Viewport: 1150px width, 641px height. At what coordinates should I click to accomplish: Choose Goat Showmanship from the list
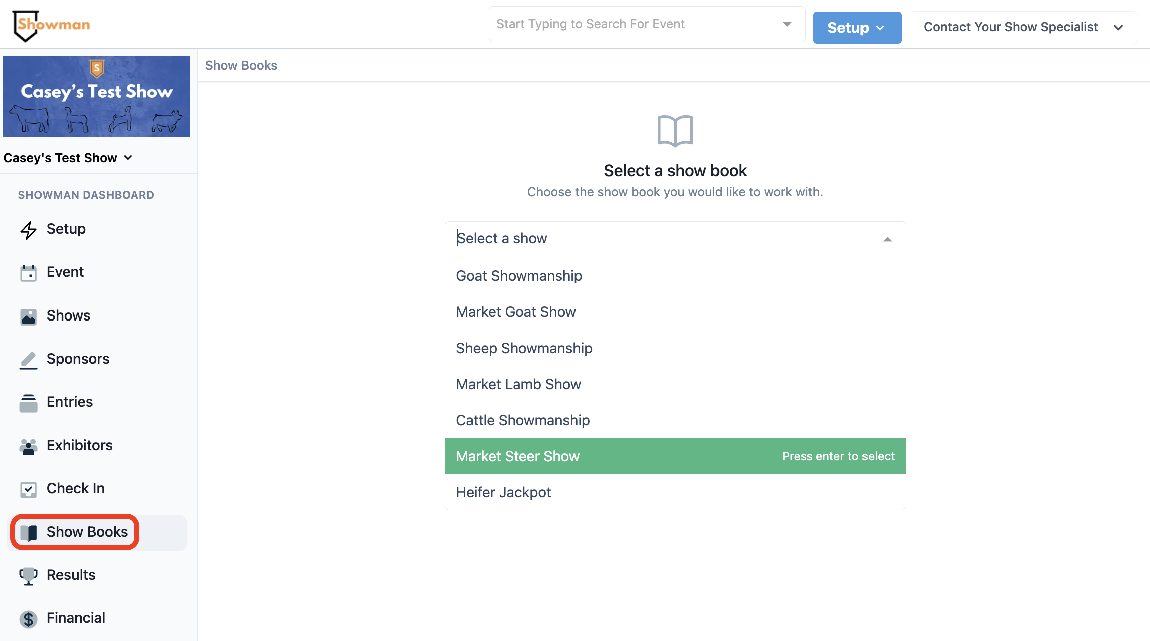pos(519,276)
